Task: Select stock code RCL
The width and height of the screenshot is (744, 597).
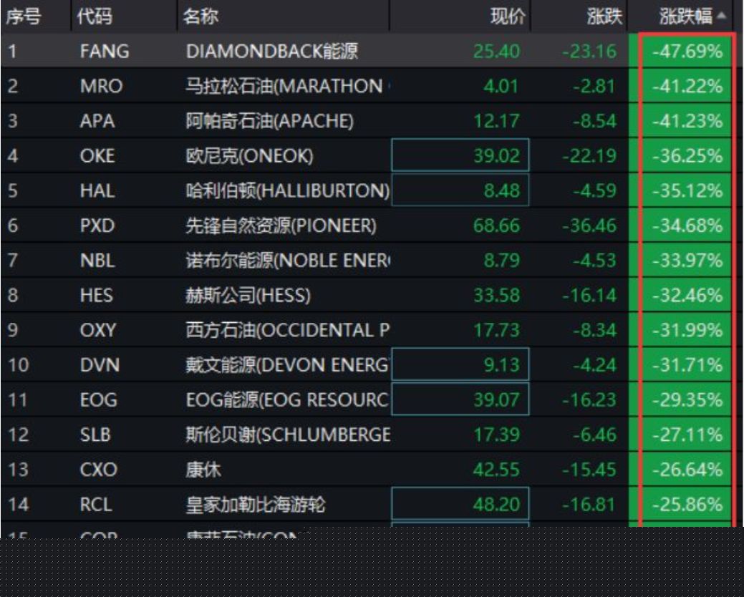Action: tap(96, 505)
